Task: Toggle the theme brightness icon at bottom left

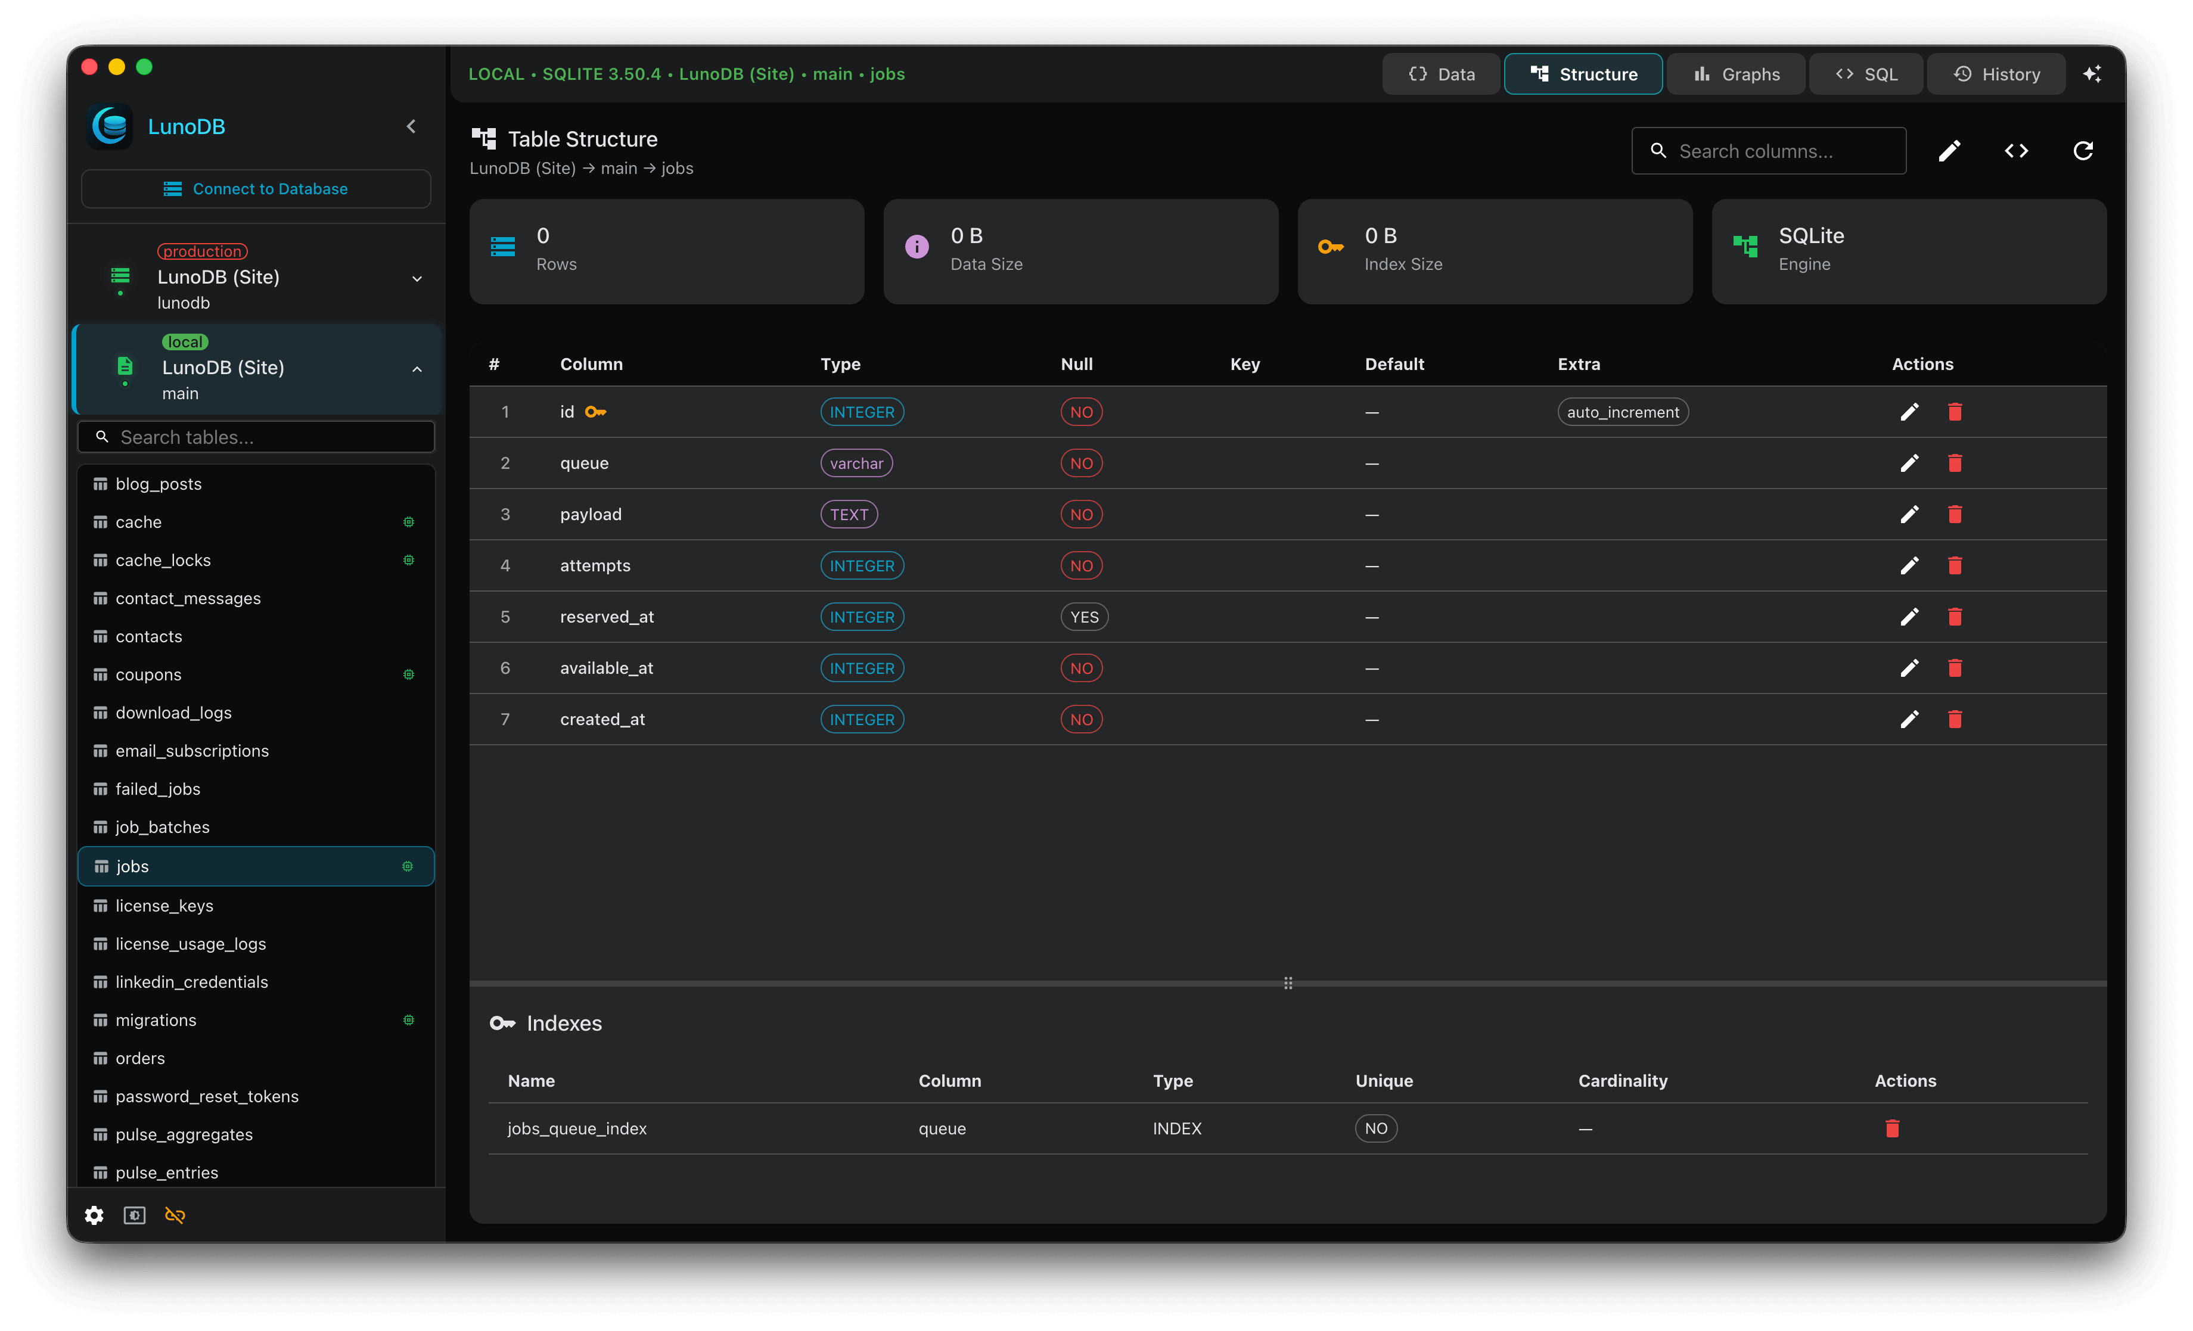Action: tap(133, 1215)
